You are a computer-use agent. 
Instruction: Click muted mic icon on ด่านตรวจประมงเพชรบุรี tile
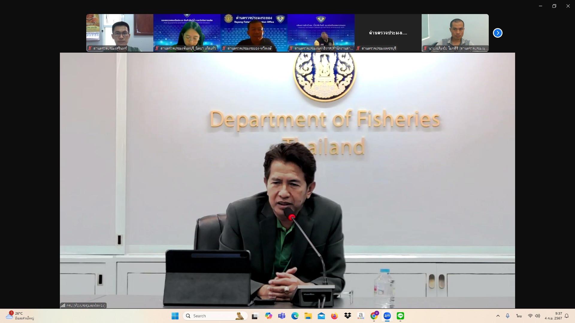[358, 48]
